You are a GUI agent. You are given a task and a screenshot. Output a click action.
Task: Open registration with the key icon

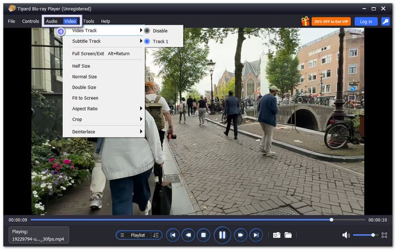pyautogui.click(x=385, y=21)
